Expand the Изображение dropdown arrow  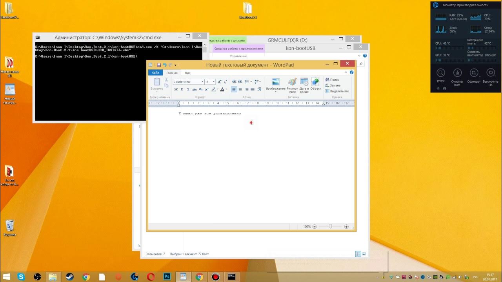click(276, 92)
